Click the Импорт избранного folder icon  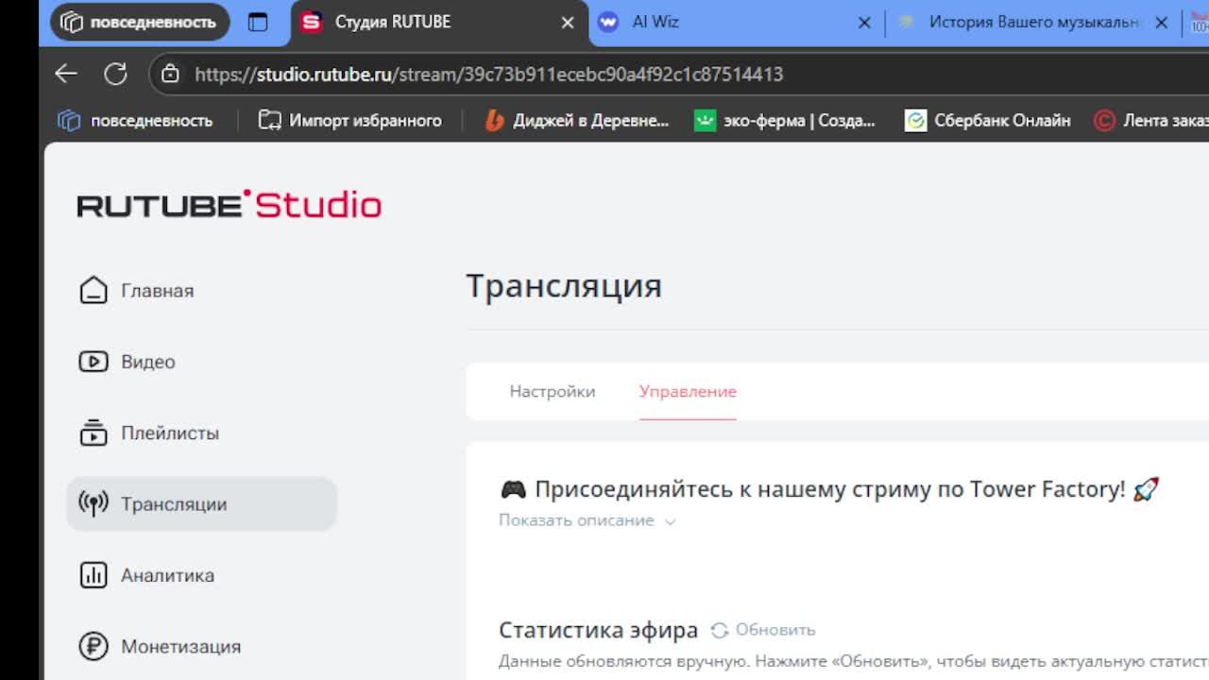270,121
